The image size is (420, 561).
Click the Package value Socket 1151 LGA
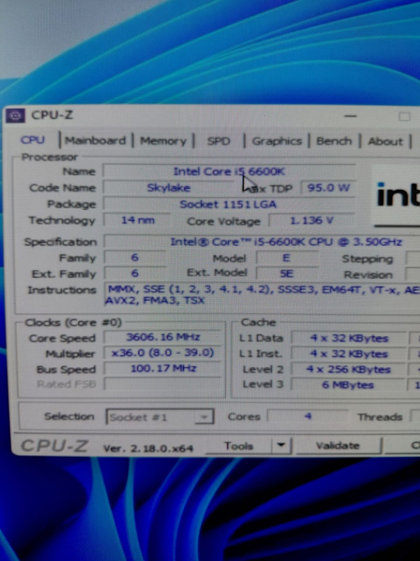click(x=228, y=204)
